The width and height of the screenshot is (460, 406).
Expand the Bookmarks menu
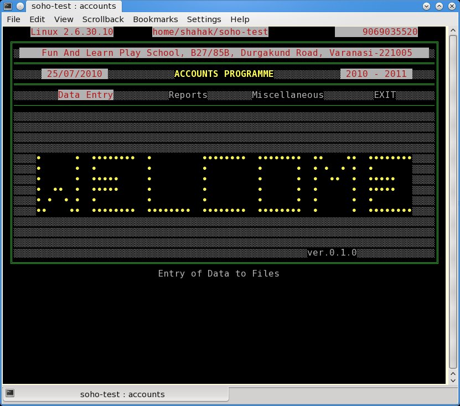point(156,19)
